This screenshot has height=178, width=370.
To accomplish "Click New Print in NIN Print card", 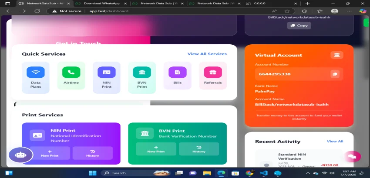I will point(50,153).
